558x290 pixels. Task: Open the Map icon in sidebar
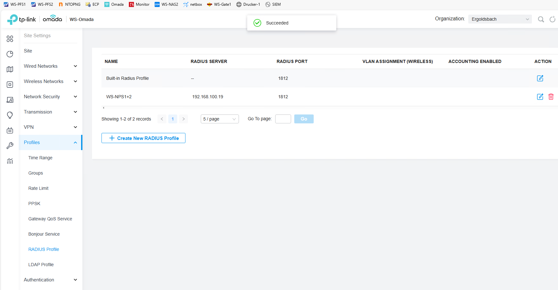coord(10,69)
